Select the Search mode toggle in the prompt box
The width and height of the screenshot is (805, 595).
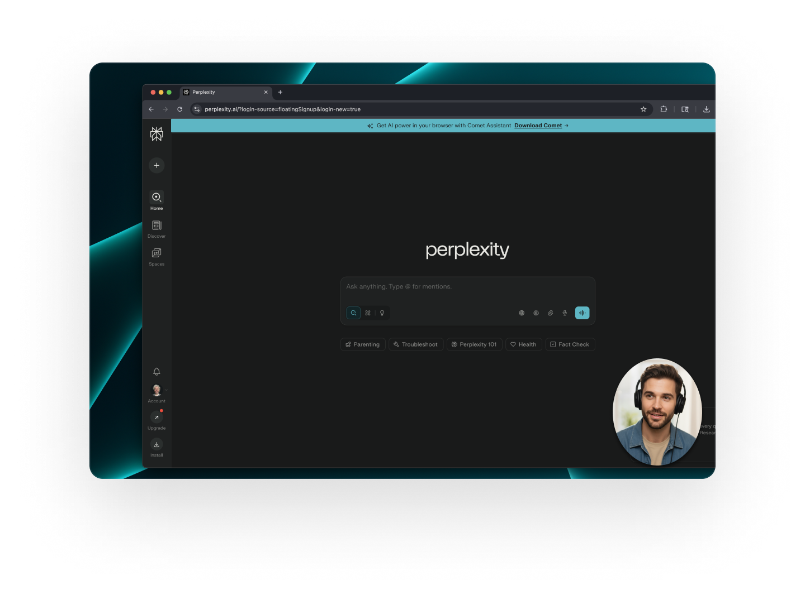tap(353, 313)
